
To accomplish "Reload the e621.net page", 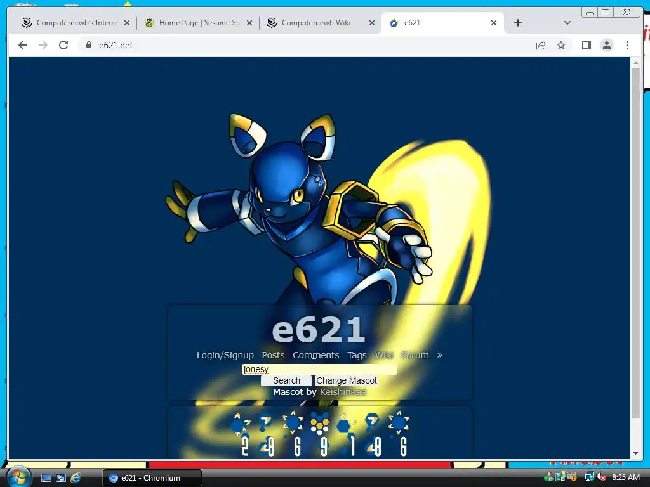I will 63,45.
